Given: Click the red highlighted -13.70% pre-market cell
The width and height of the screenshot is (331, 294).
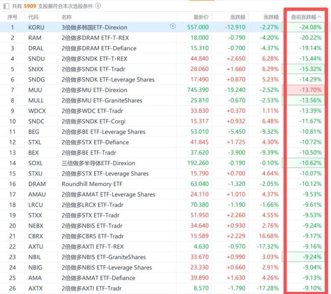Looking at the screenshot, I should tap(305, 90).
